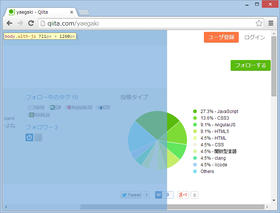Click the horizontal scrollbar right arrow

(267, 207)
